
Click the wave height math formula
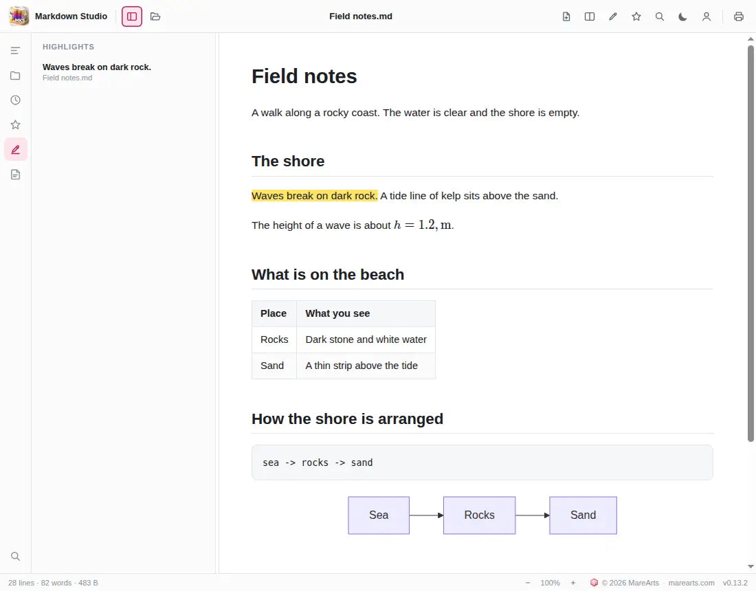click(x=423, y=225)
